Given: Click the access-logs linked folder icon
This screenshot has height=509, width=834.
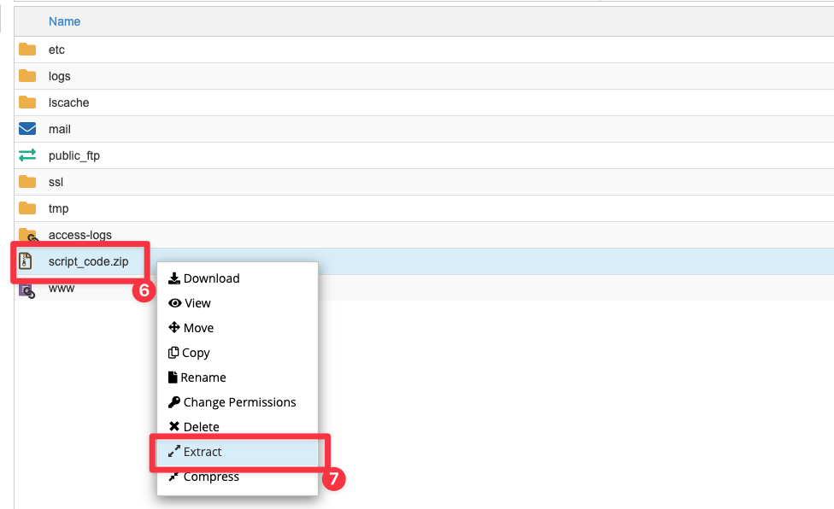Looking at the screenshot, I should click(27, 235).
